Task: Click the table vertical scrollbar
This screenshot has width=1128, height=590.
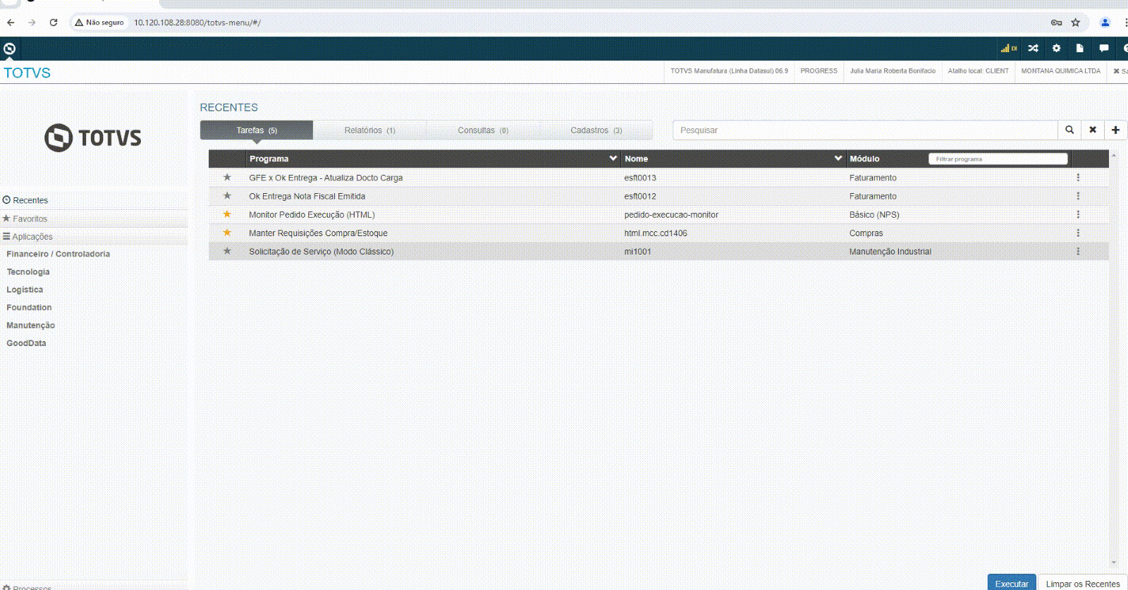Action: tap(1114, 352)
